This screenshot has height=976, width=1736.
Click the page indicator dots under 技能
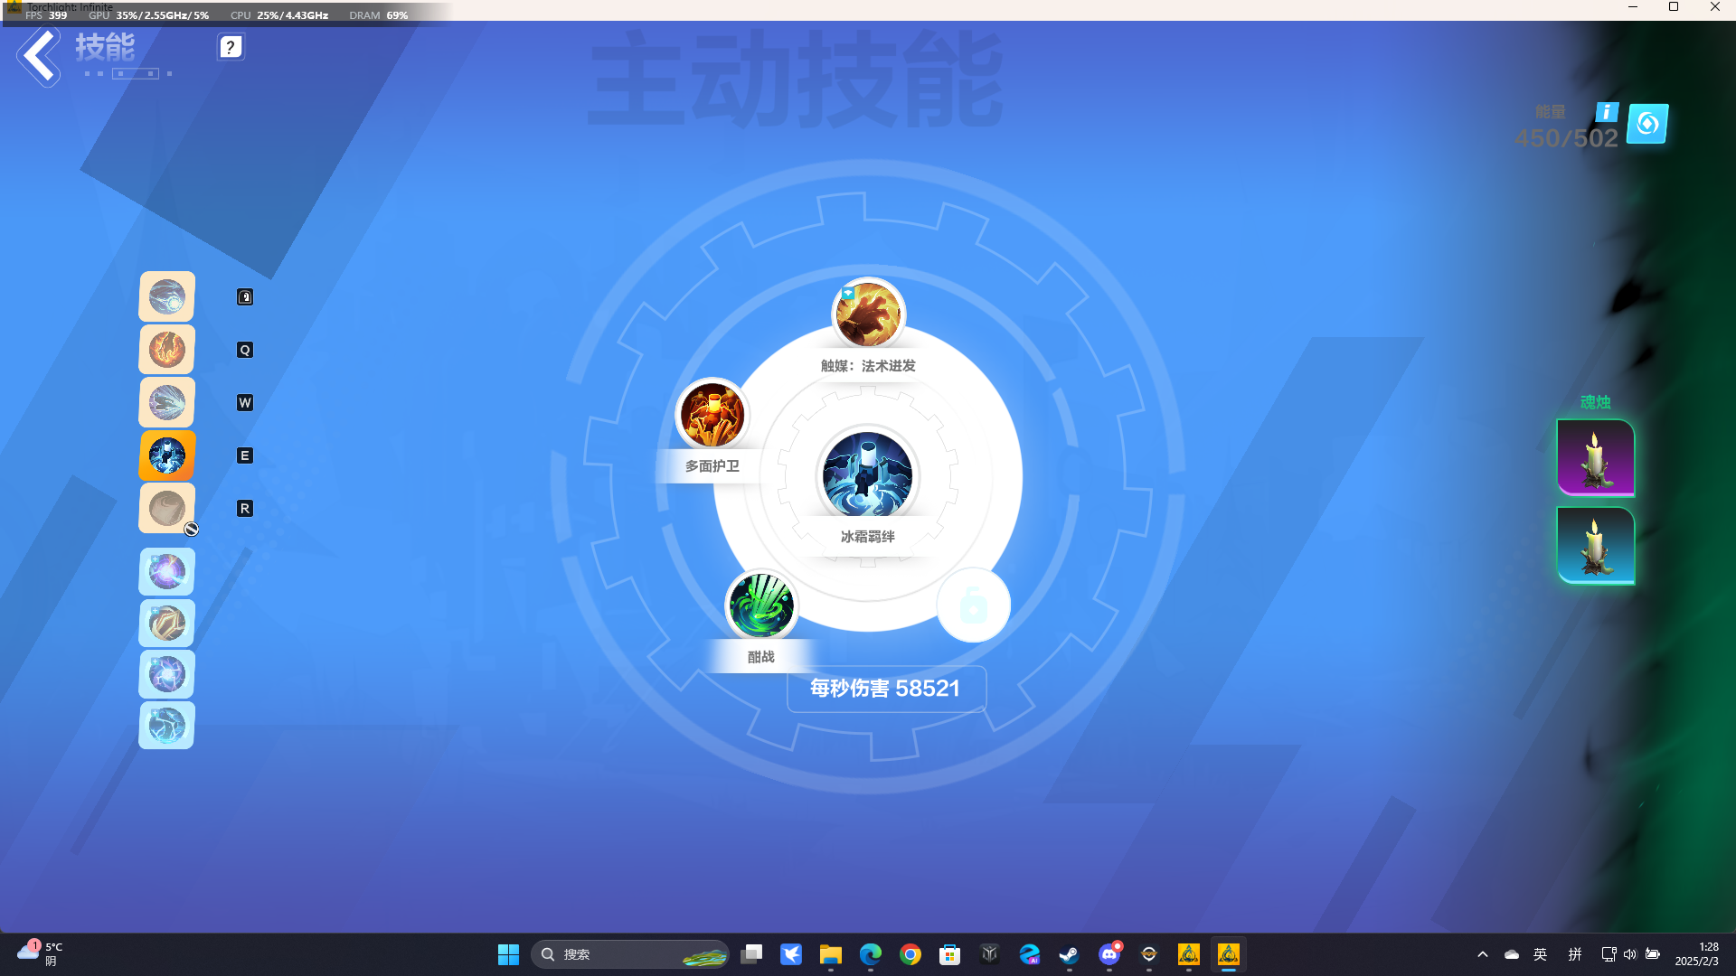pos(128,73)
